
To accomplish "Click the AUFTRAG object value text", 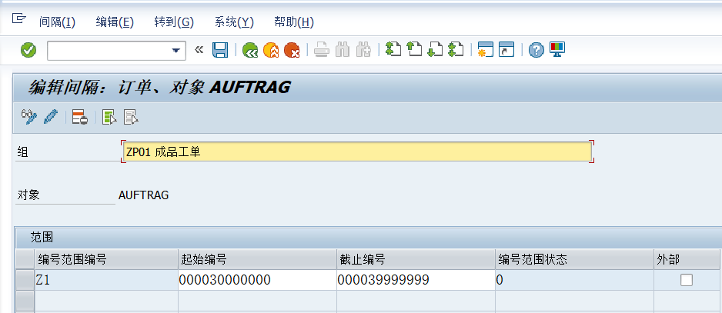I will pyautogui.click(x=144, y=195).
